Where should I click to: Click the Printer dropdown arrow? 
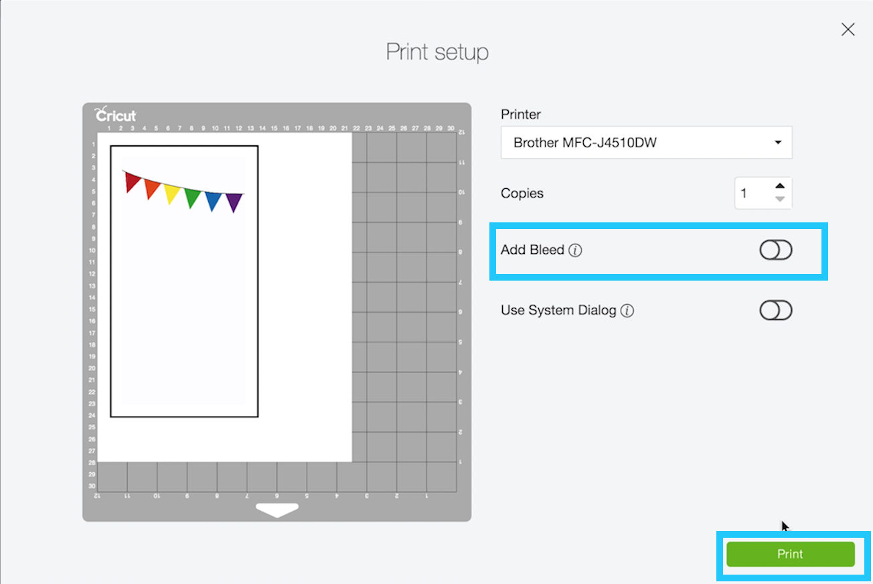coord(777,143)
